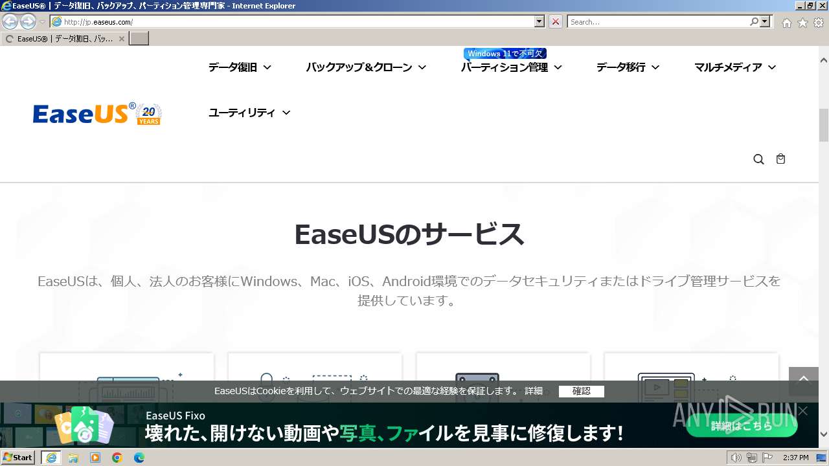Open a new blank tab
This screenshot has width=829, height=466.
[139, 39]
